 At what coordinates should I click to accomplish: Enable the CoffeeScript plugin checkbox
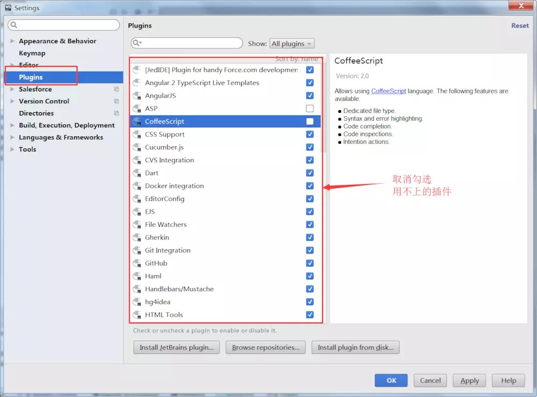(310, 121)
